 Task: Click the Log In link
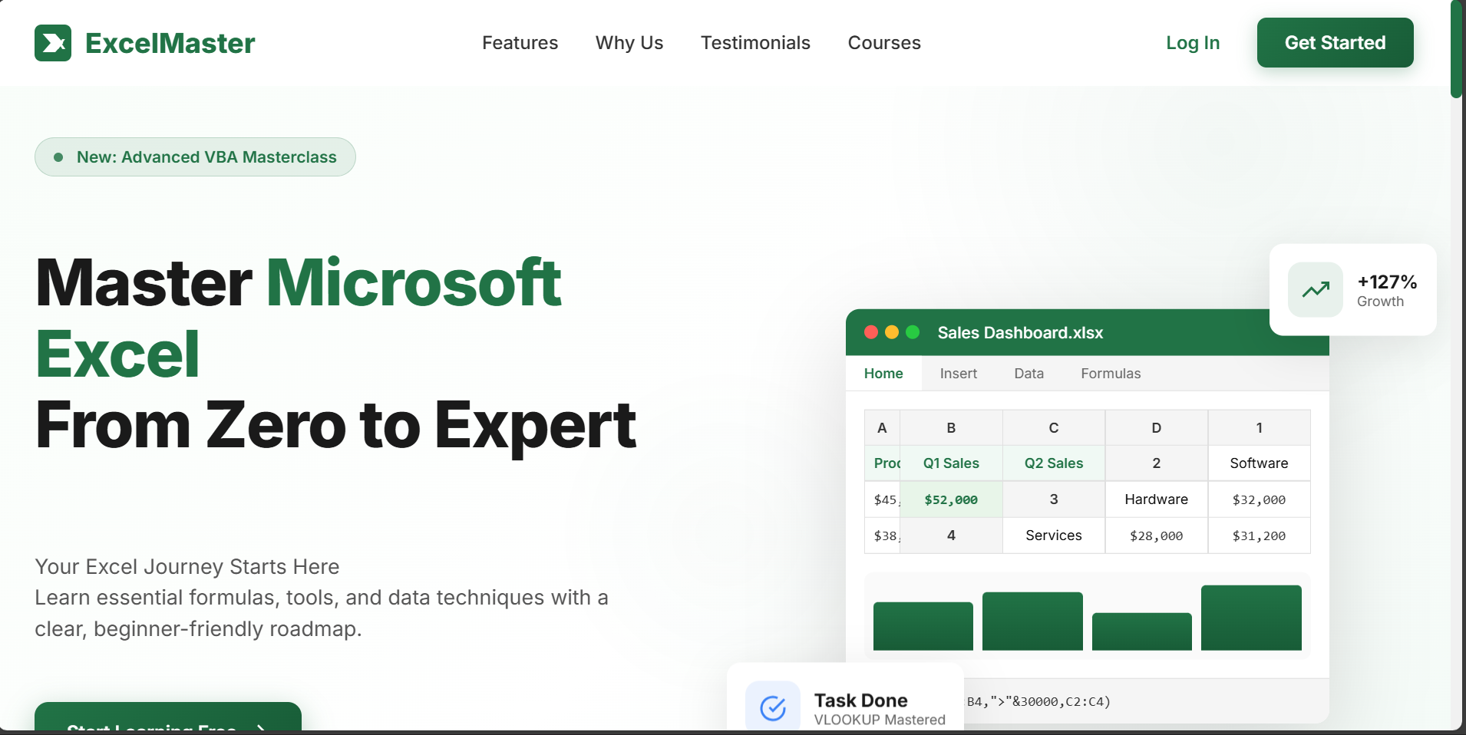[1193, 43]
